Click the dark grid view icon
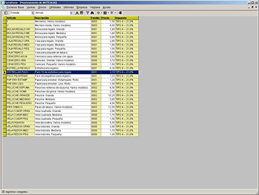This screenshot has width=259, height=195. 105,13
